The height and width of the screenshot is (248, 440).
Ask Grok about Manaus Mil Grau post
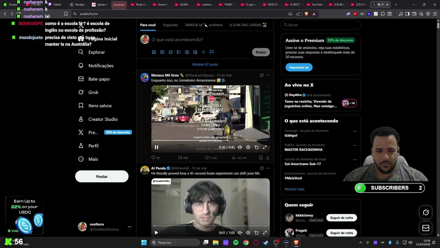(x=262, y=75)
